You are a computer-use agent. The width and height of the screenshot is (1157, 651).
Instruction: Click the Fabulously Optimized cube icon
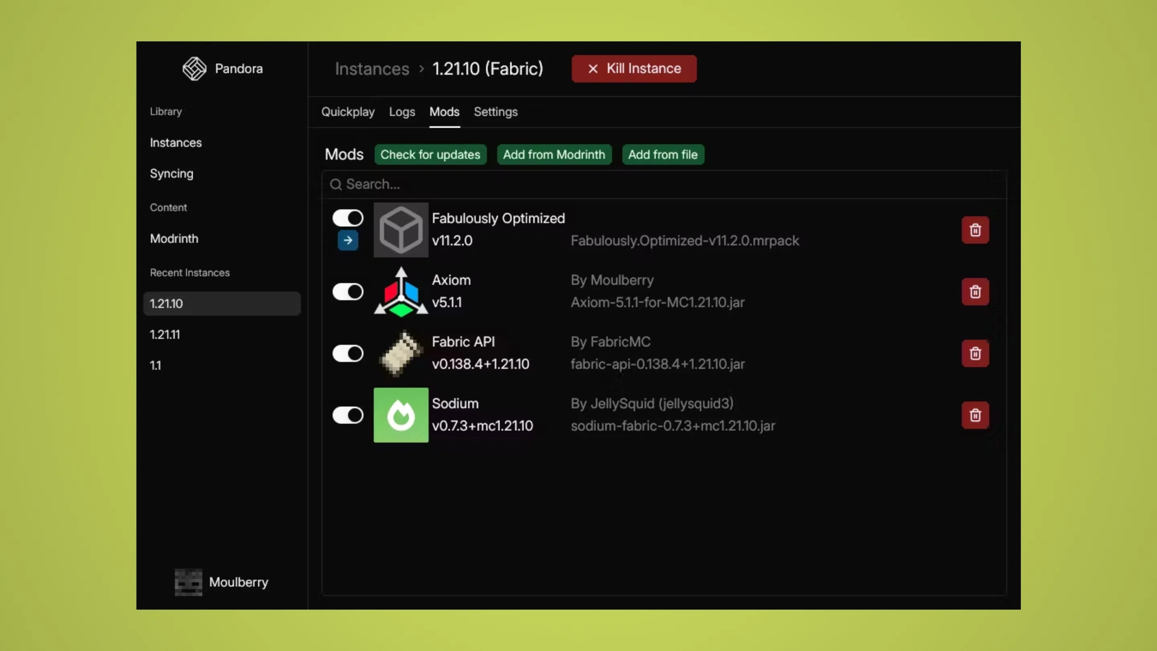(x=401, y=230)
